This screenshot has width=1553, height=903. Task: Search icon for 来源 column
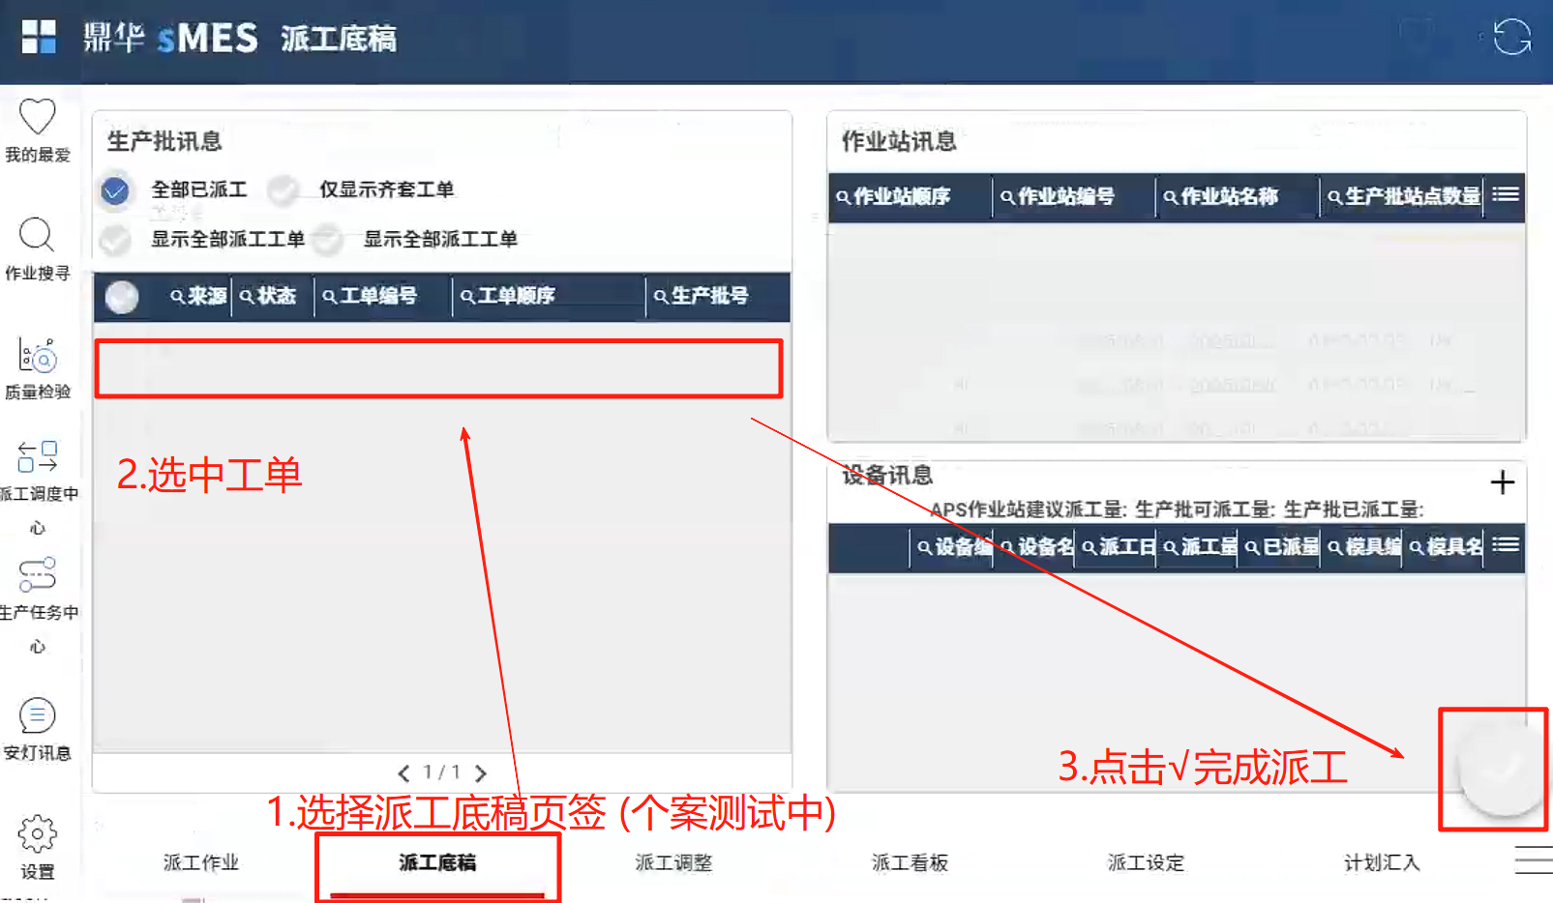click(x=177, y=296)
